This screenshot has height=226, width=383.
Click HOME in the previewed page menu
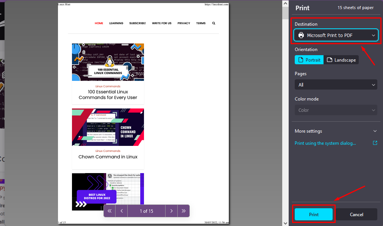pyautogui.click(x=99, y=23)
